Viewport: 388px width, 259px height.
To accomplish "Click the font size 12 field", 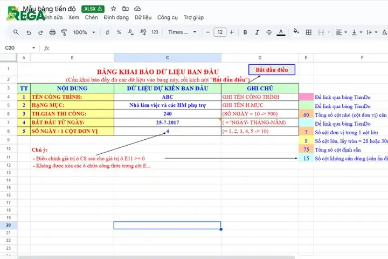I will (x=220, y=32).
